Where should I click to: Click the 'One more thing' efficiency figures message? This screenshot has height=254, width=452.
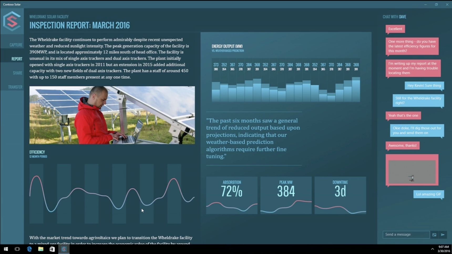coord(412,46)
